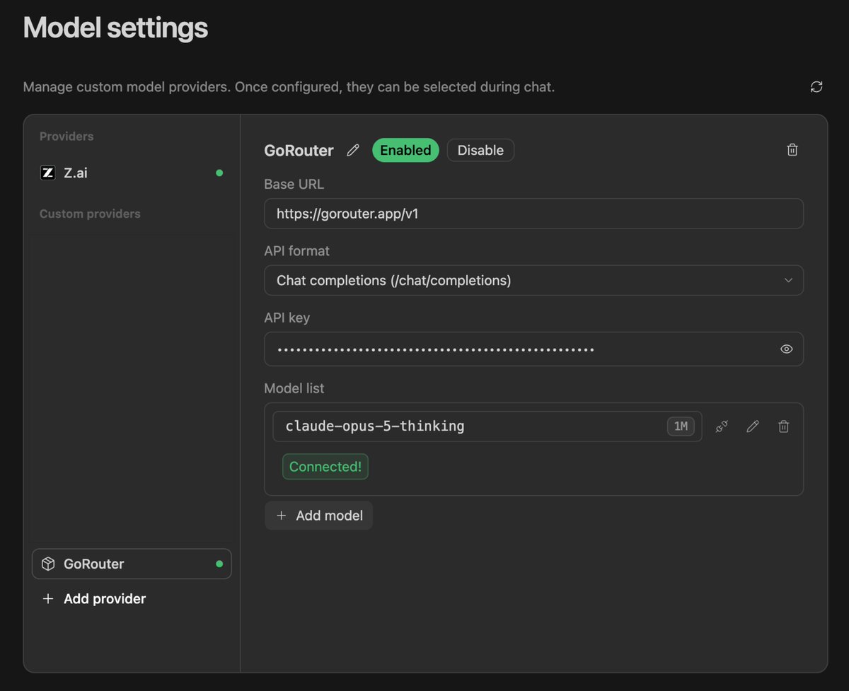Click the plus icon beside Add provider
849x691 pixels.
[x=48, y=598]
